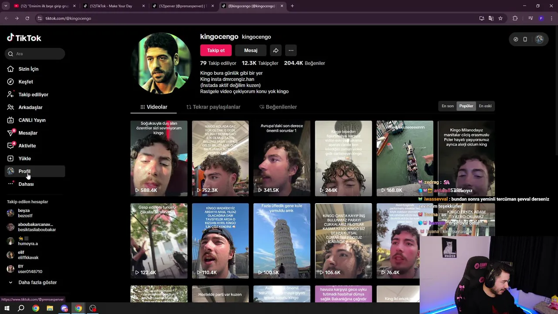Open Pisa tower video 100.5K views
This screenshot has height=314, width=558.
pyautogui.click(x=282, y=241)
